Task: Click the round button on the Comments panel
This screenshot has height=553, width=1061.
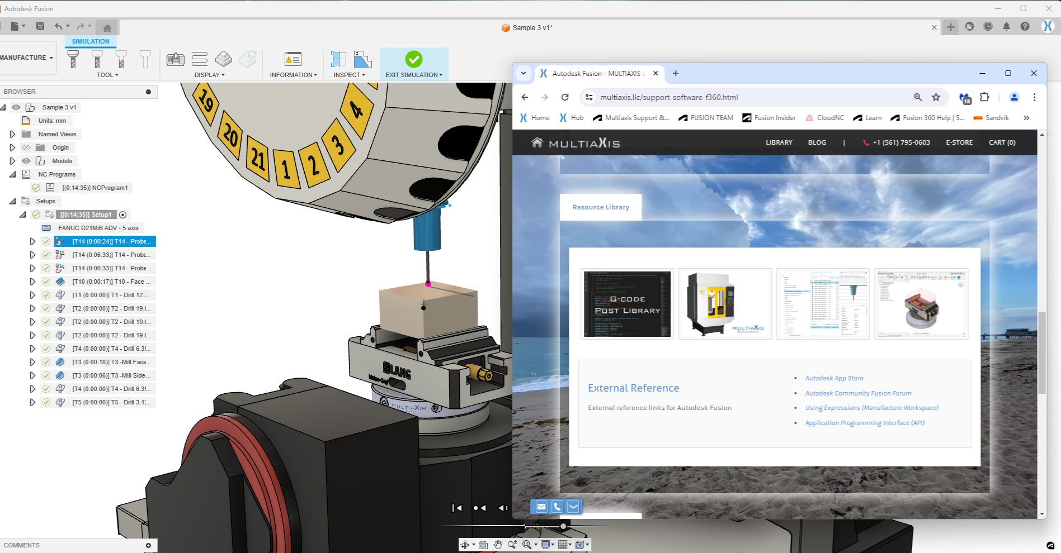Action: click(x=148, y=545)
